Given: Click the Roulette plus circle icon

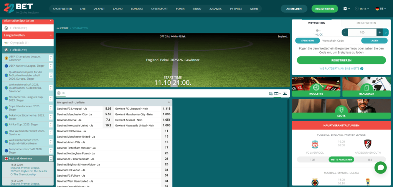Looking at the screenshot, I should tap(316, 88).
